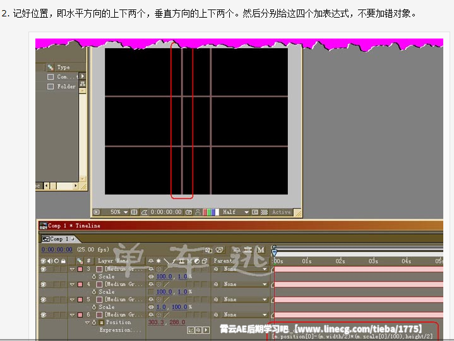Toggle the title-action safe grid icon
Image resolution: width=454 pixels, height=341 pixels.
pos(134,212)
